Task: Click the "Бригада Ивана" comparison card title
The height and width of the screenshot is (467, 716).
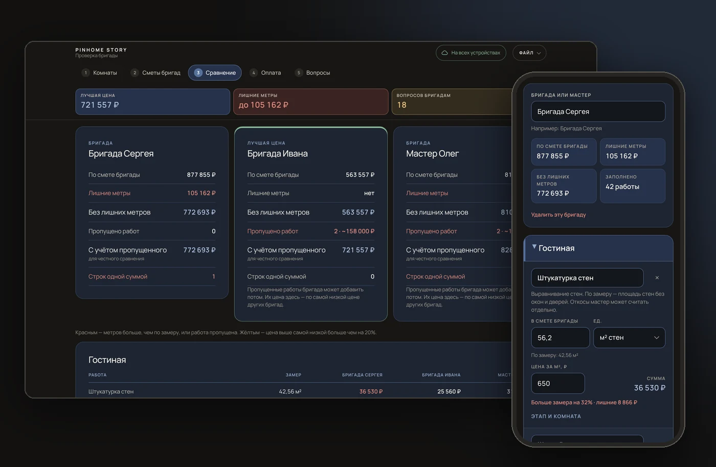Action: tap(277, 154)
